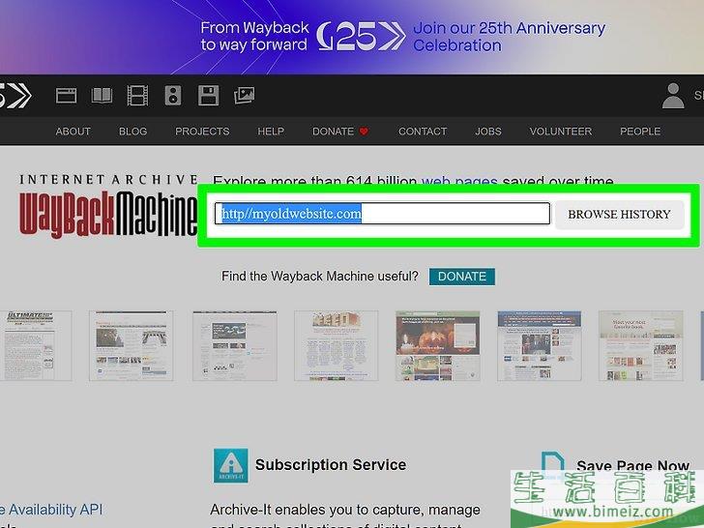Viewport: 704px width, 528px height.
Task: Open the Software floppy-disk icon
Action: [x=208, y=96]
